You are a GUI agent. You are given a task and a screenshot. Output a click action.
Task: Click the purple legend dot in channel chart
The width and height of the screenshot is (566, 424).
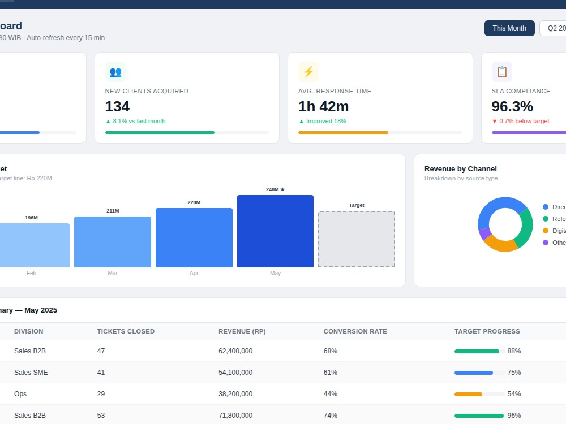[546, 243]
